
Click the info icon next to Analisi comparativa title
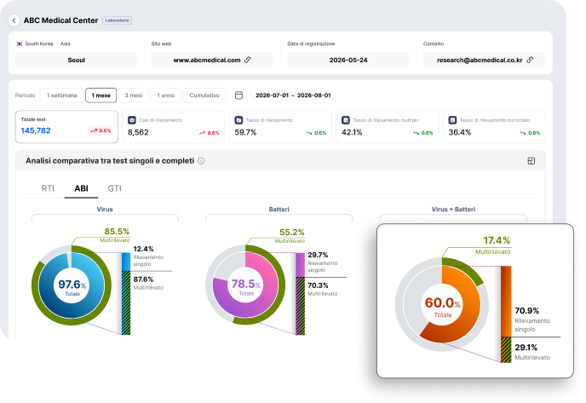[x=201, y=161]
